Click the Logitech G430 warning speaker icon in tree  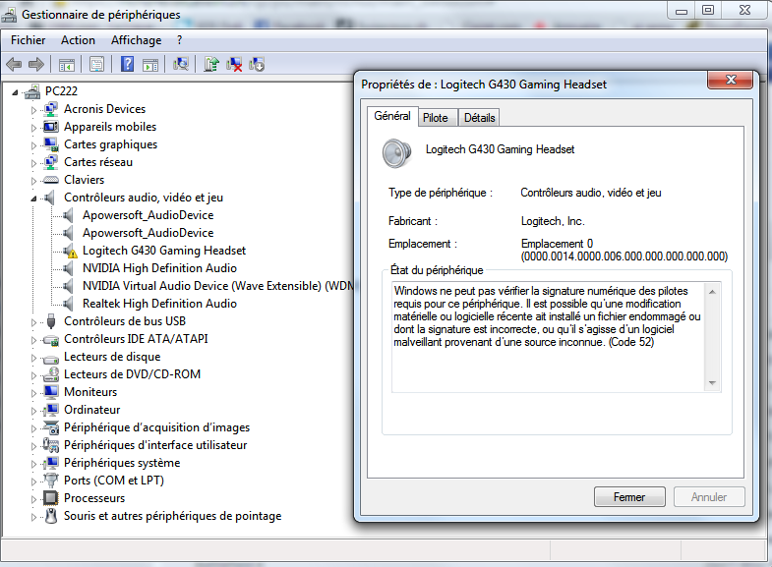[x=71, y=251]
